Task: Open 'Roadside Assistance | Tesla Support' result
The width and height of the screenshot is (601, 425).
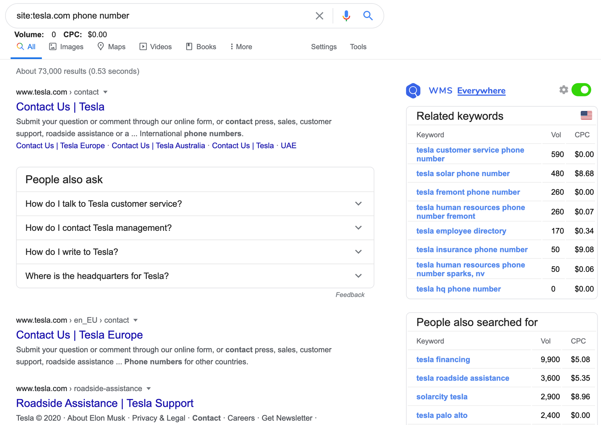Action: pyautogui.click(x=105, y=403)
